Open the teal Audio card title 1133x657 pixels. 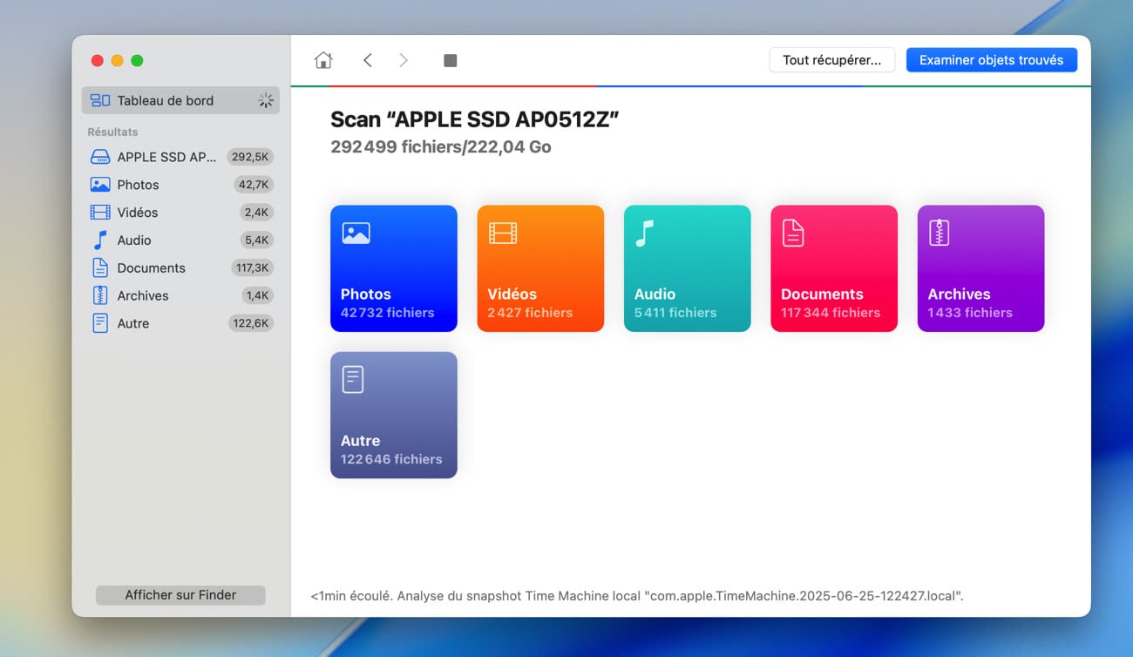655,295
